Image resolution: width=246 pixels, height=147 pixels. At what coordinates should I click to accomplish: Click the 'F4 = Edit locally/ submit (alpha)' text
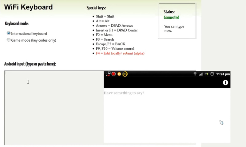(x=120, y=53)
